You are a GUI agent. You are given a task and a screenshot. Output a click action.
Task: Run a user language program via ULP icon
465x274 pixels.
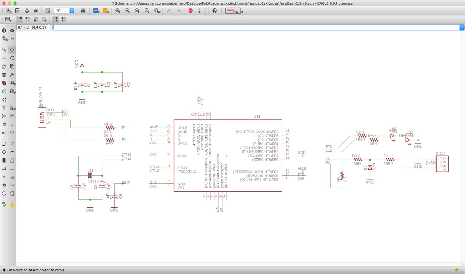pos(106,11)
